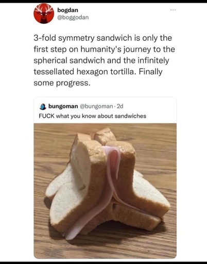Click the 2d timestamp on quoted tweet
This screenshot has width=207, height=264.
click(120, 106)
